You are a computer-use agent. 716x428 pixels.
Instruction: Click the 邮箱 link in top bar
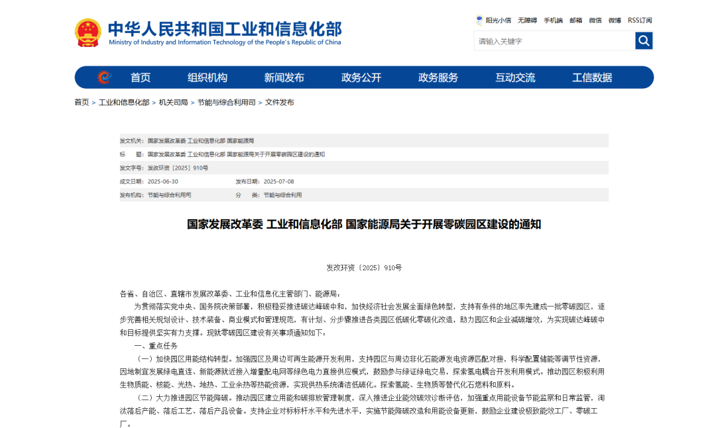(575, 21)
